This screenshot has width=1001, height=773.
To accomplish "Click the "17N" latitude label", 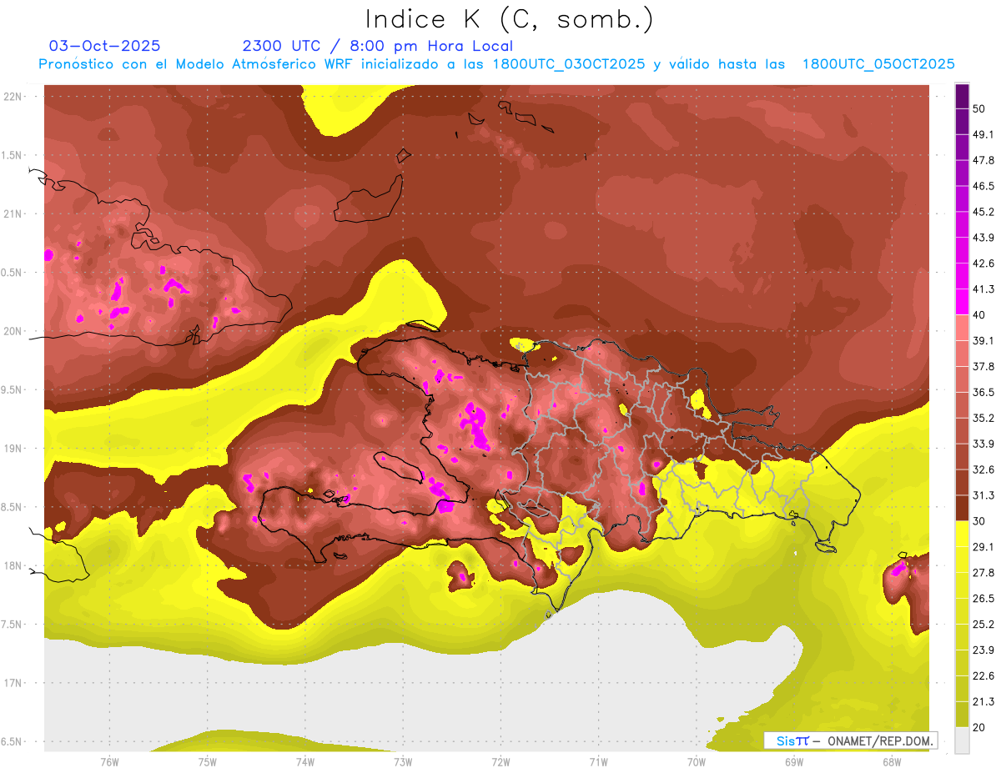I will 13,684.
